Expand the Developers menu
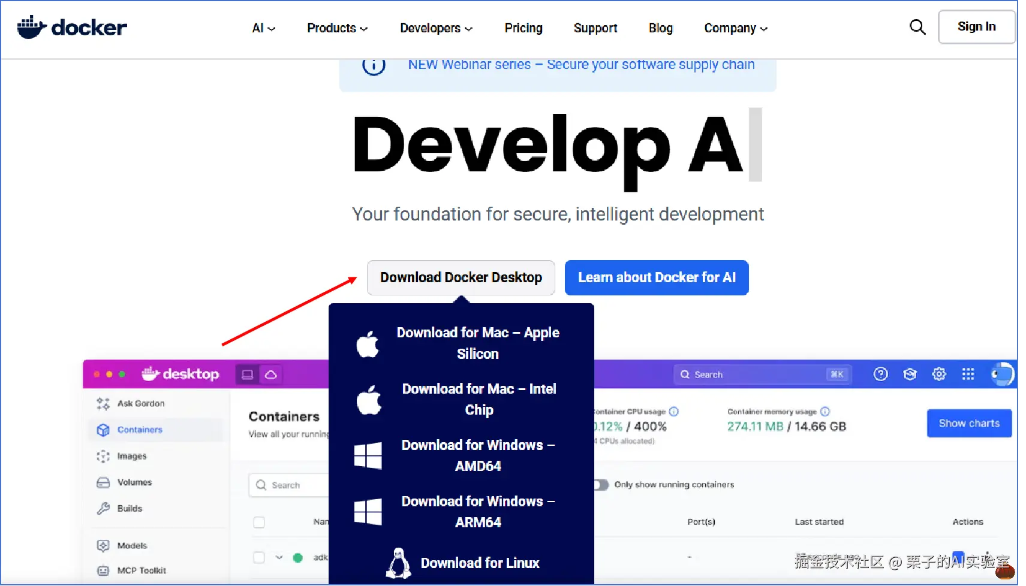Screen dimensions: 1026x586 pos(437,28)
